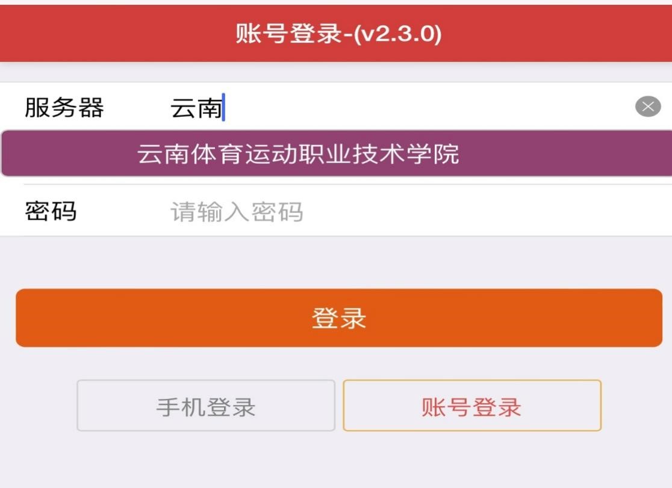The width and height of the screenshot is (672, 488).
Task: Click the 账号登录-(v2.3.0) title text
Action: tap(338, 34)
